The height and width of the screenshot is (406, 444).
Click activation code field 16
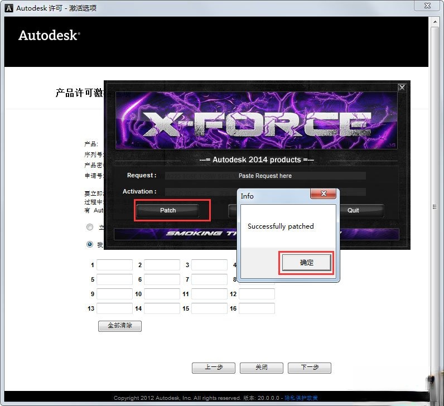point(257,308)
